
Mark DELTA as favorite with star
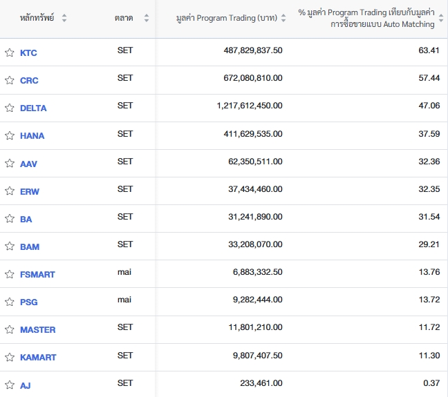point(10,108)
